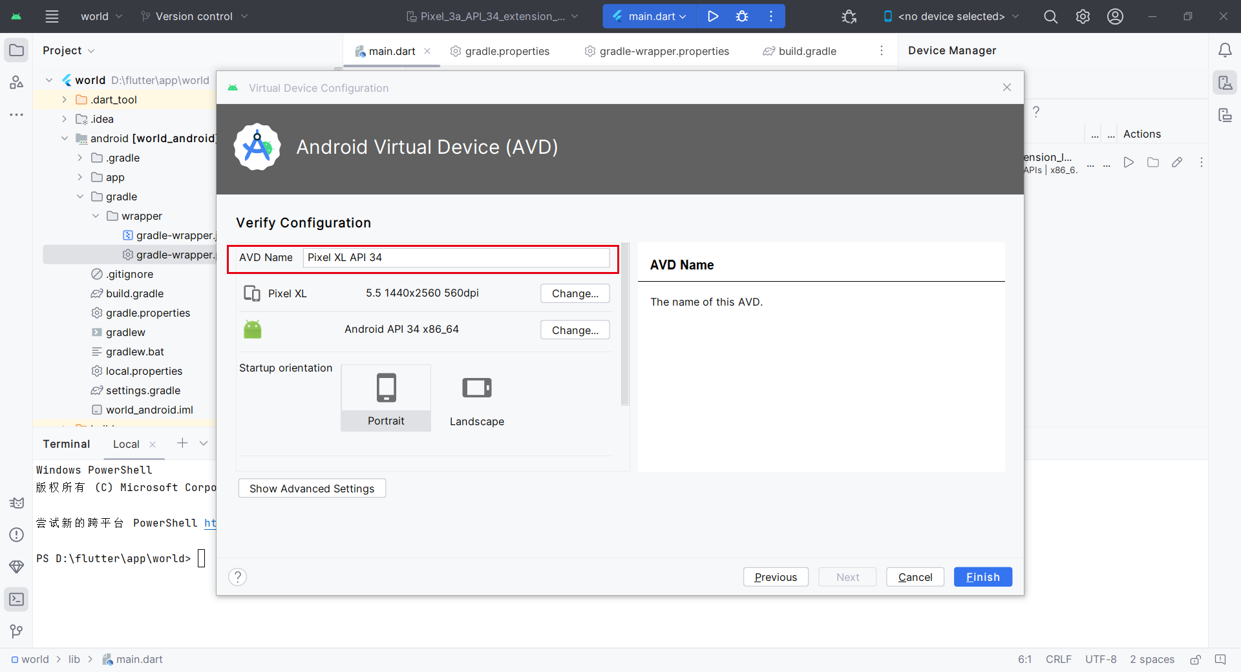Image resolution: width=1241 pixels, height=672 pixels.
Task: Open the Version control dropdown
Action: 194,16
